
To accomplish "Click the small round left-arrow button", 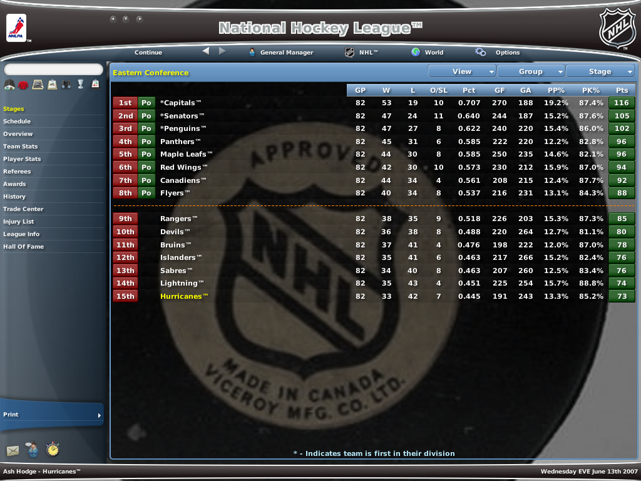I will click(x=113, y=19).
